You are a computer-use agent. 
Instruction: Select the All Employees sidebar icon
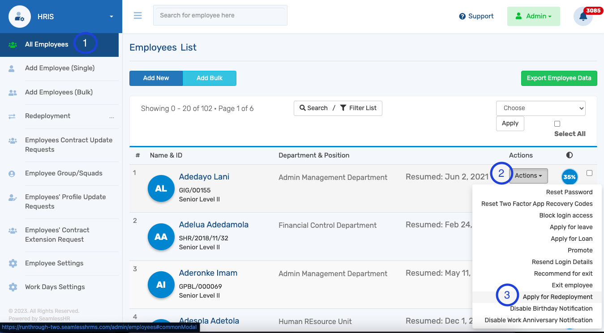12,44
